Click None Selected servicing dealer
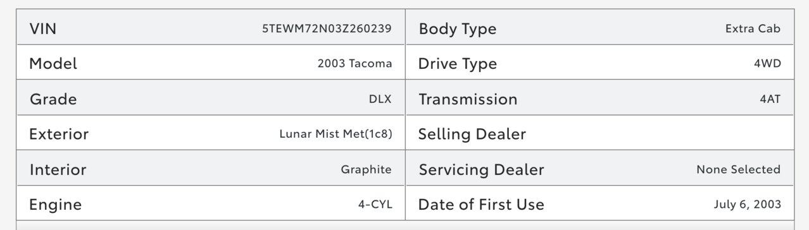The width and height of the screenshot is (809, 230). point(738,169)
